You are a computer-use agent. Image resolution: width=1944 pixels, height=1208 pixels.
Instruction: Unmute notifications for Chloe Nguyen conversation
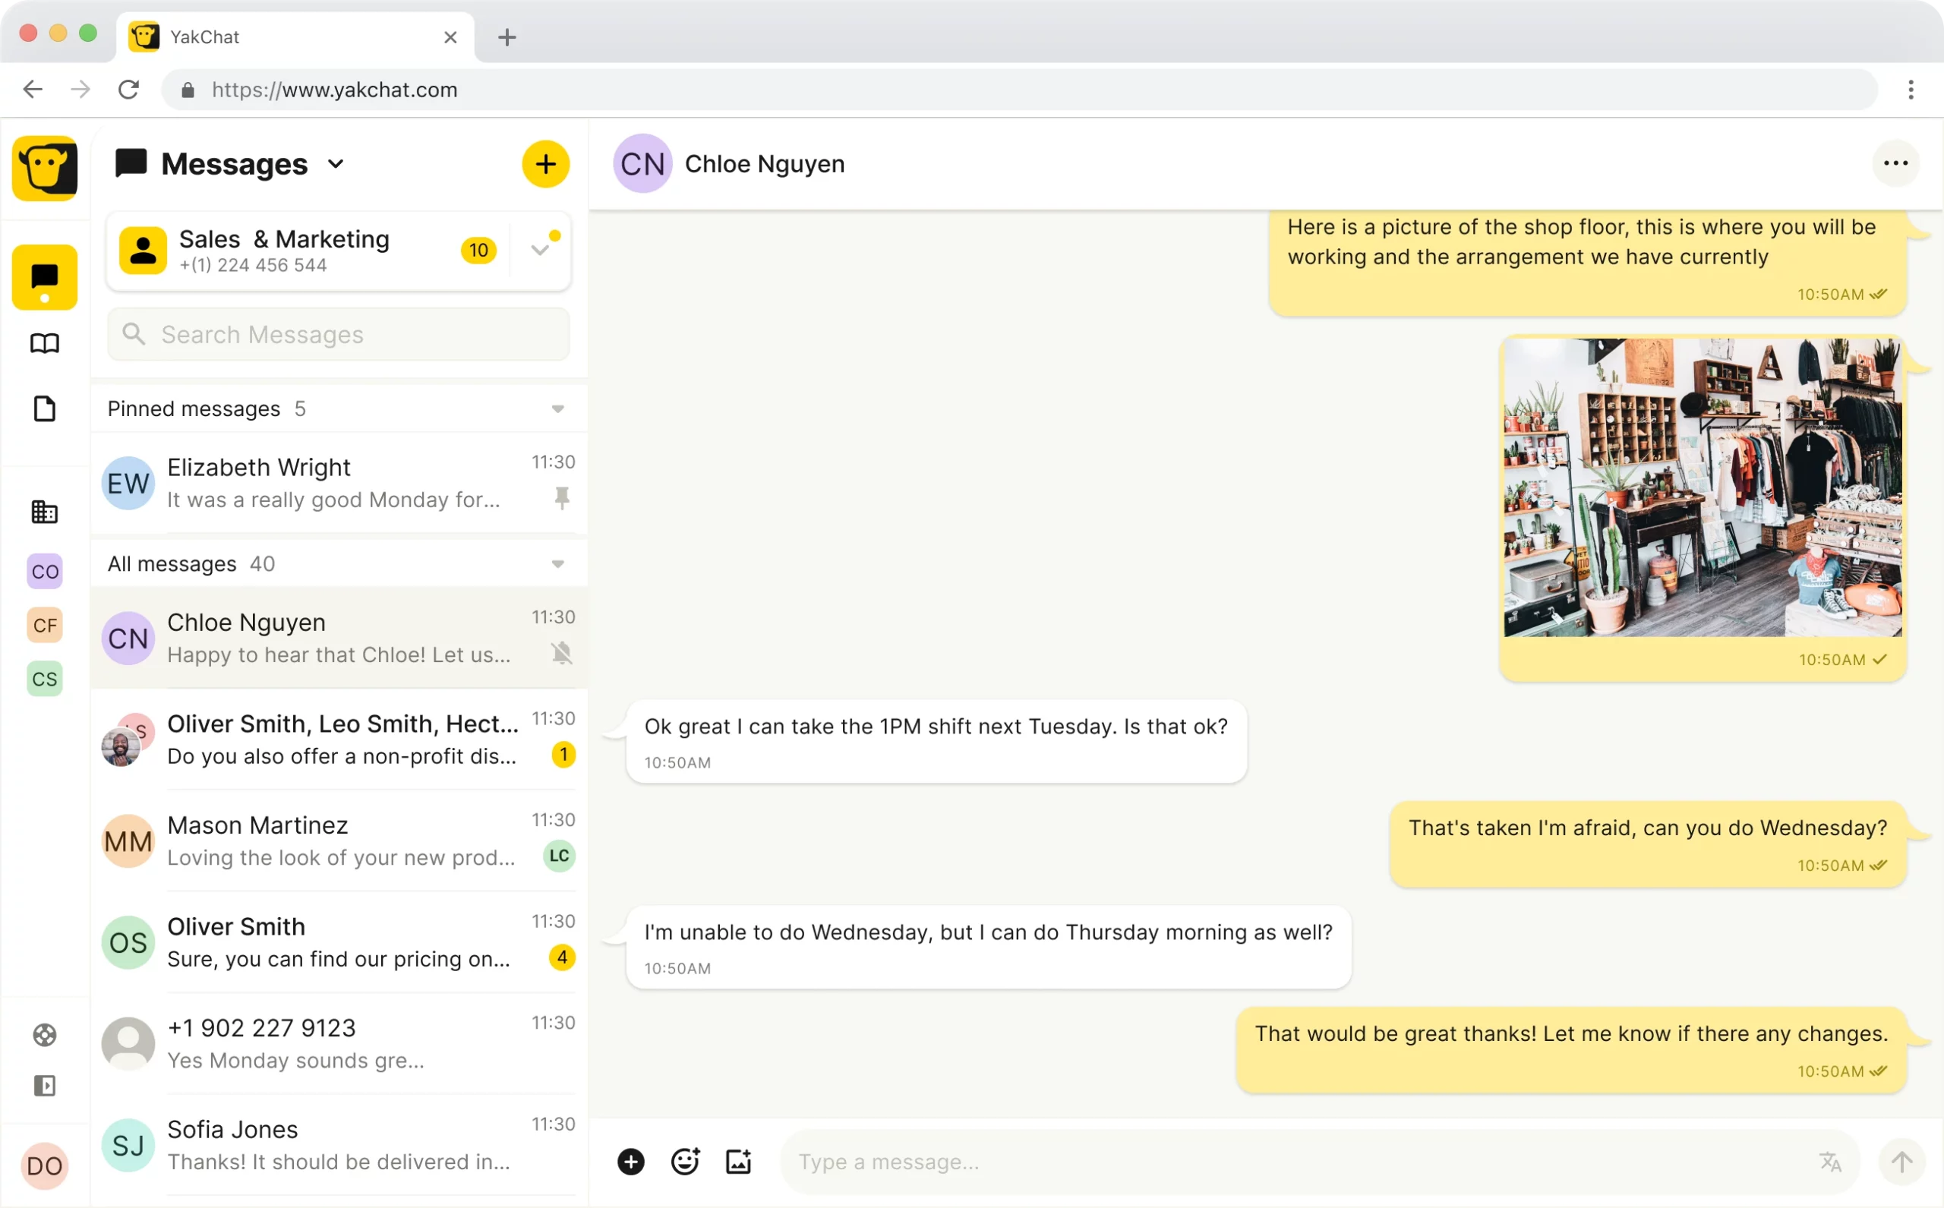coord(563,653)
